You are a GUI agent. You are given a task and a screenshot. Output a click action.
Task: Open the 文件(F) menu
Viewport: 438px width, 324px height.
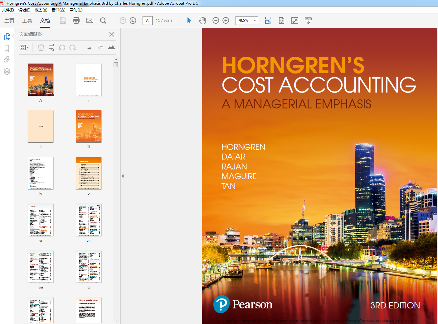(x=8, y=10)
